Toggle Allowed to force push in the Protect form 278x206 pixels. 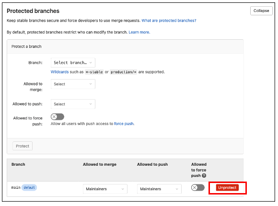[57, 117]
